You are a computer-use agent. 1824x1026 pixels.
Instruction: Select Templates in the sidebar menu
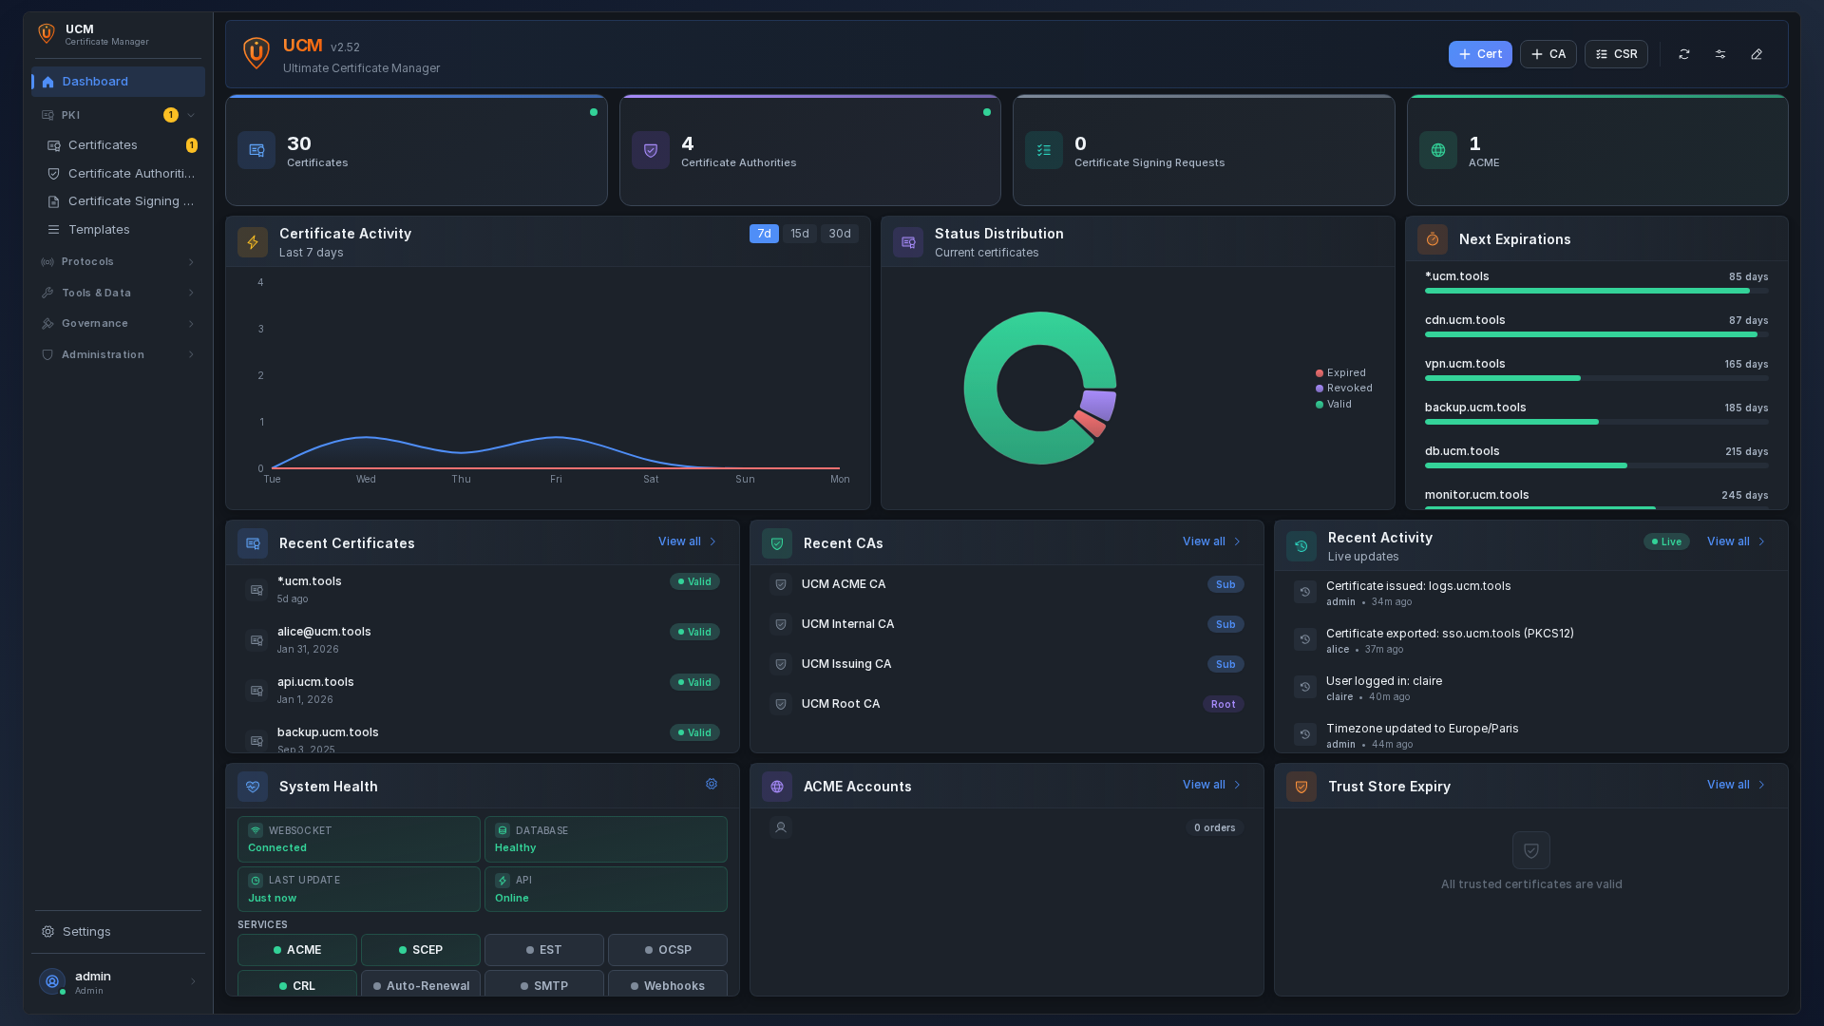coord(98,230)
